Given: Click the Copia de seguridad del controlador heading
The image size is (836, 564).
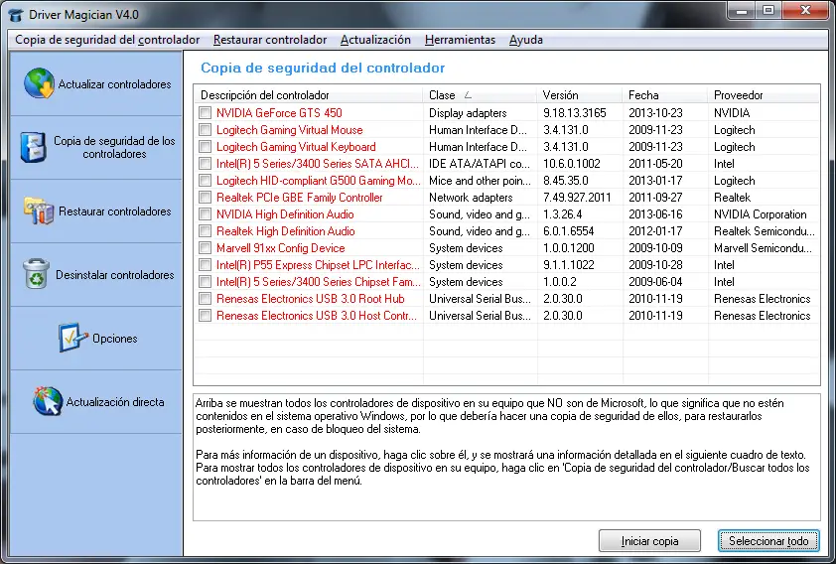Looking at the screenshot, I should pyautogui.click(x=323, y=68).
